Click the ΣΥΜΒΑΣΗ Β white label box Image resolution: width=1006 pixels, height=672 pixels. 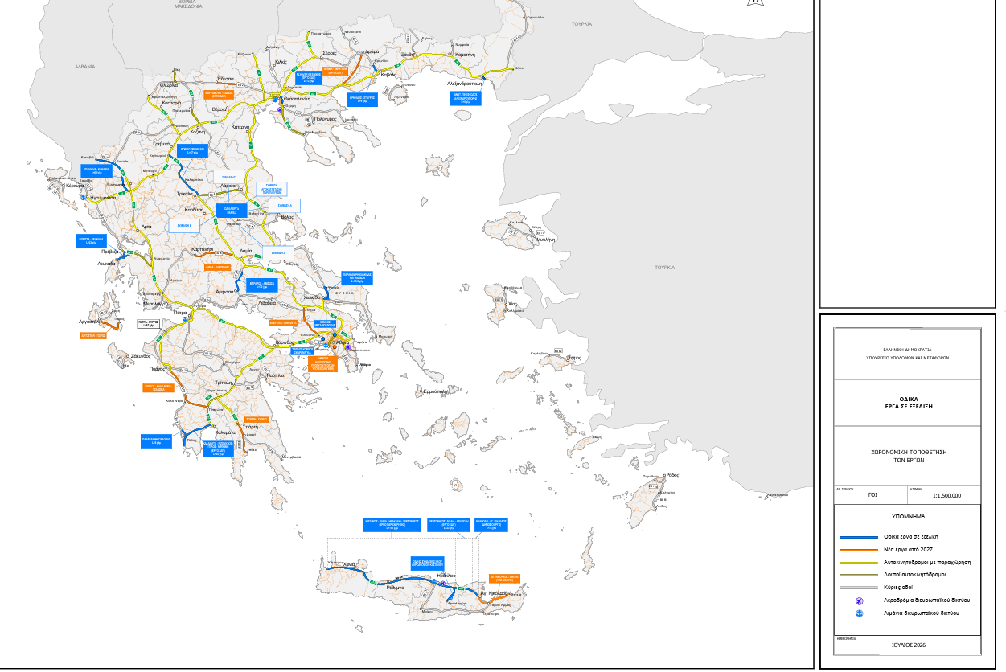[184, 226]
